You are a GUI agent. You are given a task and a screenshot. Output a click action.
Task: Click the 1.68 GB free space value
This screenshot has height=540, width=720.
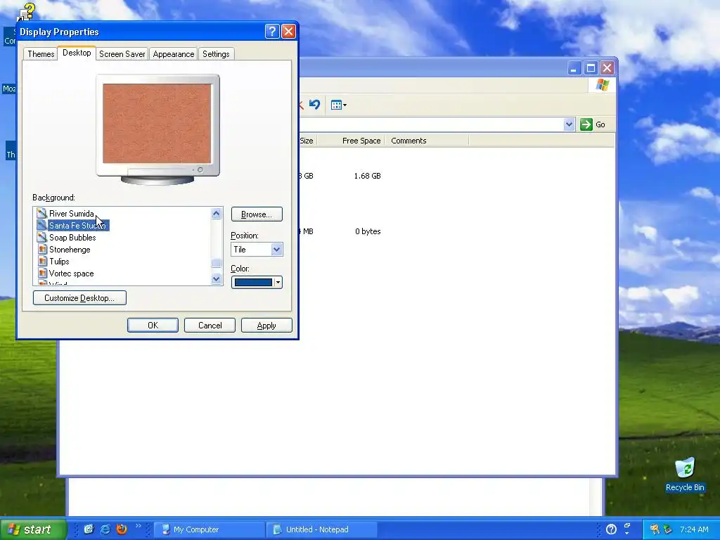point(367,176)
